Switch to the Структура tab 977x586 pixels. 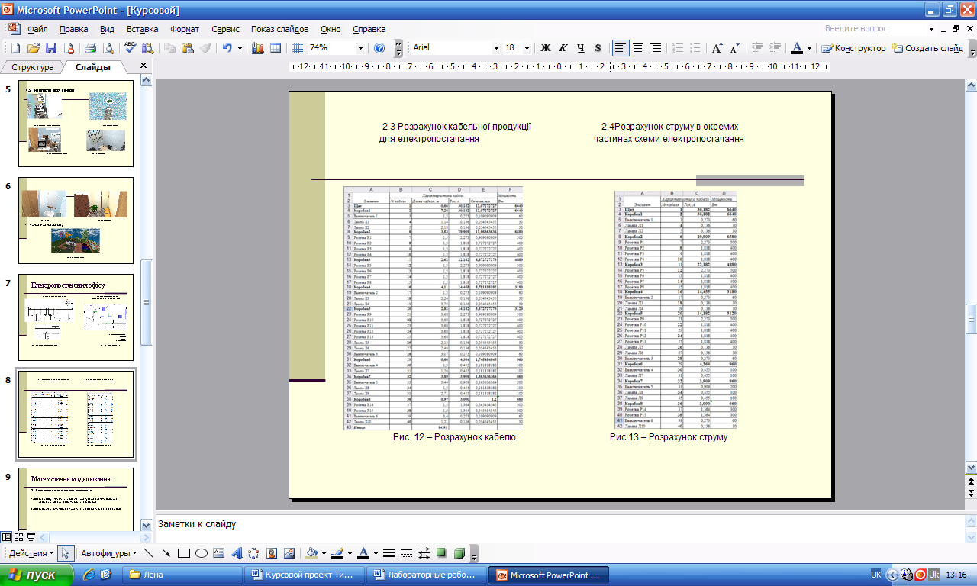tap(32, 67)
